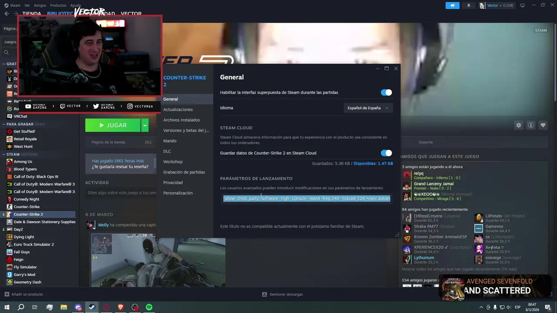Click Garry's Mod icon in library
This screenshot has width=557, height=313.
coord(10,275)
